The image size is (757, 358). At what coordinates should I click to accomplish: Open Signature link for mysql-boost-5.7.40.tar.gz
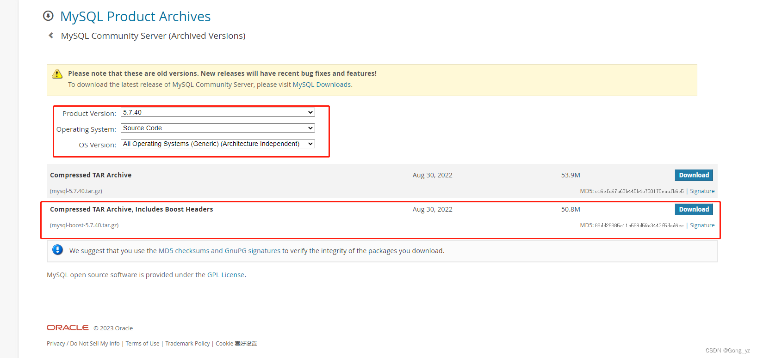[x=702, y=225]
